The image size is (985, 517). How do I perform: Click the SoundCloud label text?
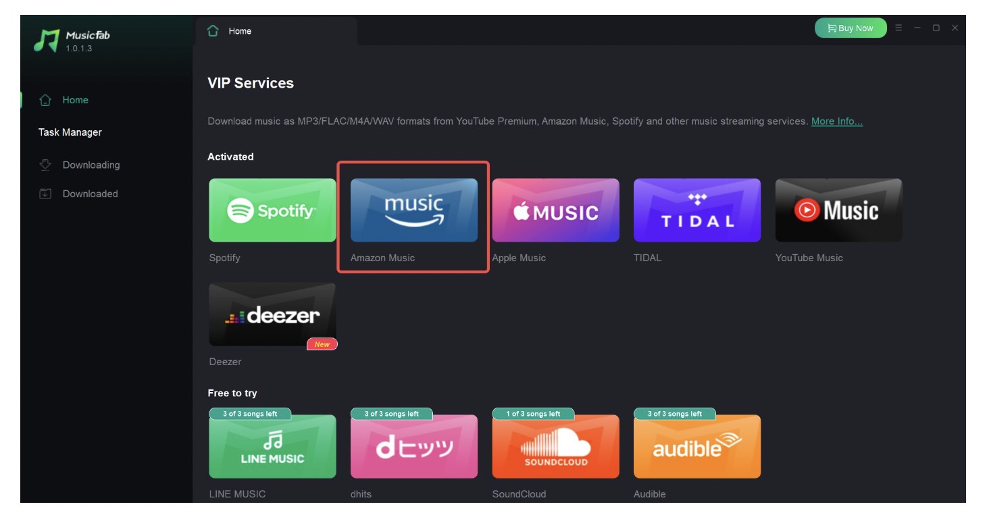tap(519, 494)
